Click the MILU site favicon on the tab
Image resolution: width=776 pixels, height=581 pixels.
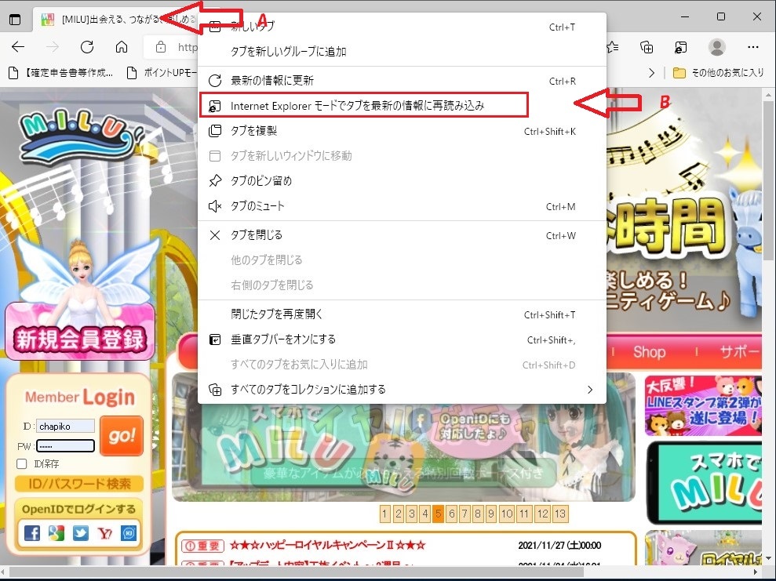click(x=48, y=20)
